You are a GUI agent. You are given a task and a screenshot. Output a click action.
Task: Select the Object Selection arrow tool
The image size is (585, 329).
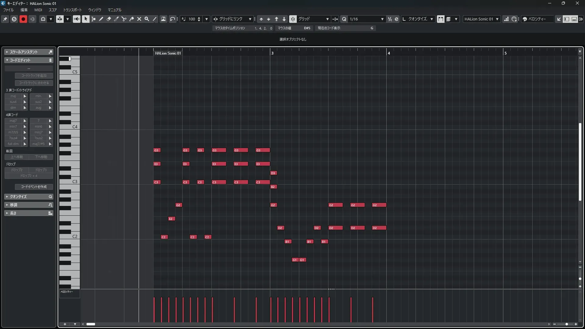86,19
